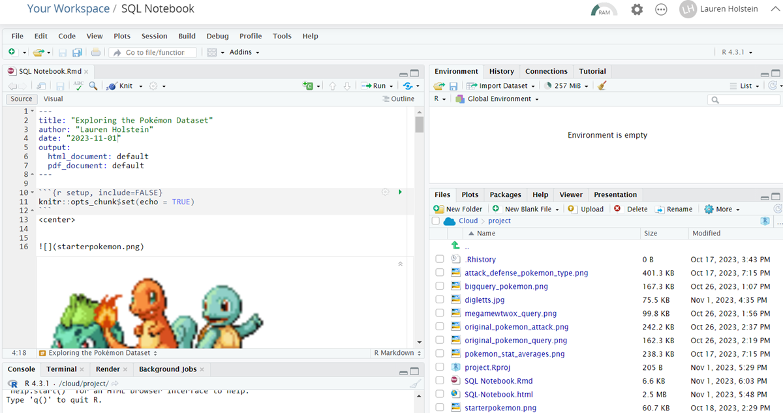The image size is (783, 413).
Task: Open the Import Dataset dropdown
Action: coord(502,85)
